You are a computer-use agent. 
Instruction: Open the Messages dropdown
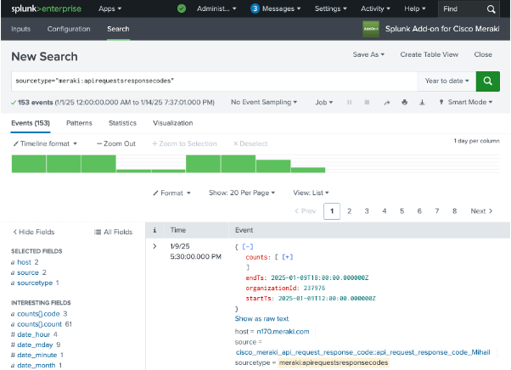pos(281,8)
